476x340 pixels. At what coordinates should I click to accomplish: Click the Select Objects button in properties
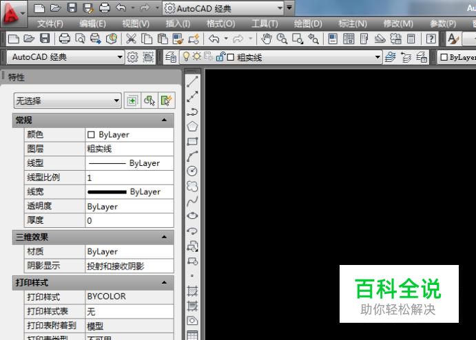click(x=149, y=100)
